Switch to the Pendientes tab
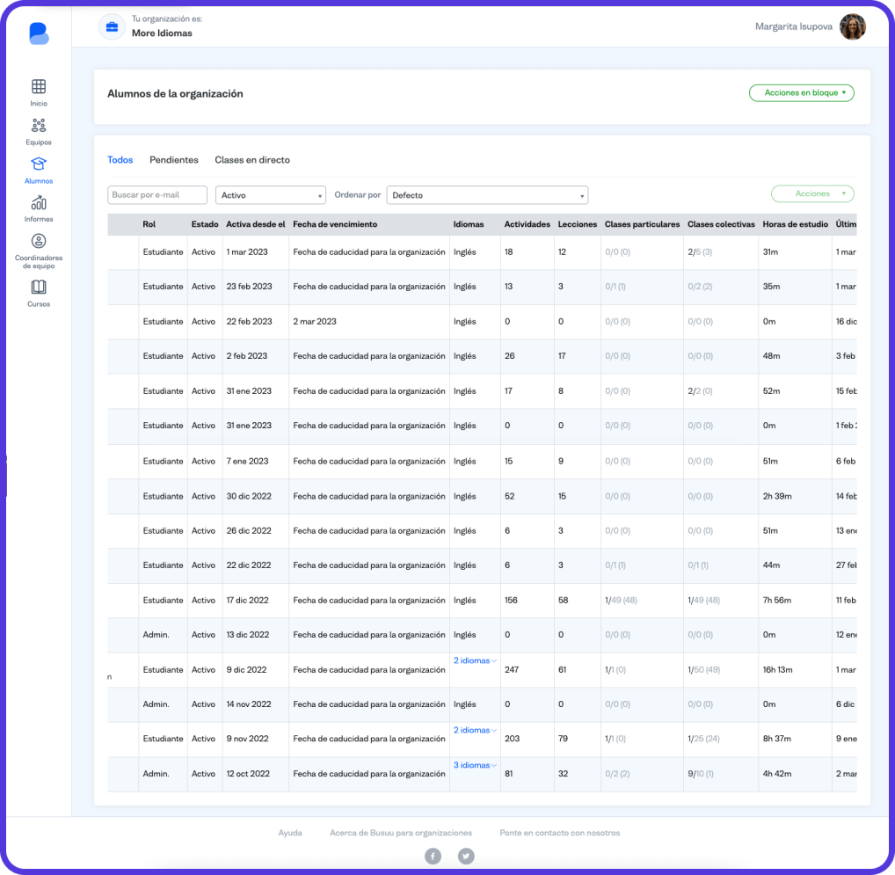This screenshot has height=875, width=895. pos(174,160)
